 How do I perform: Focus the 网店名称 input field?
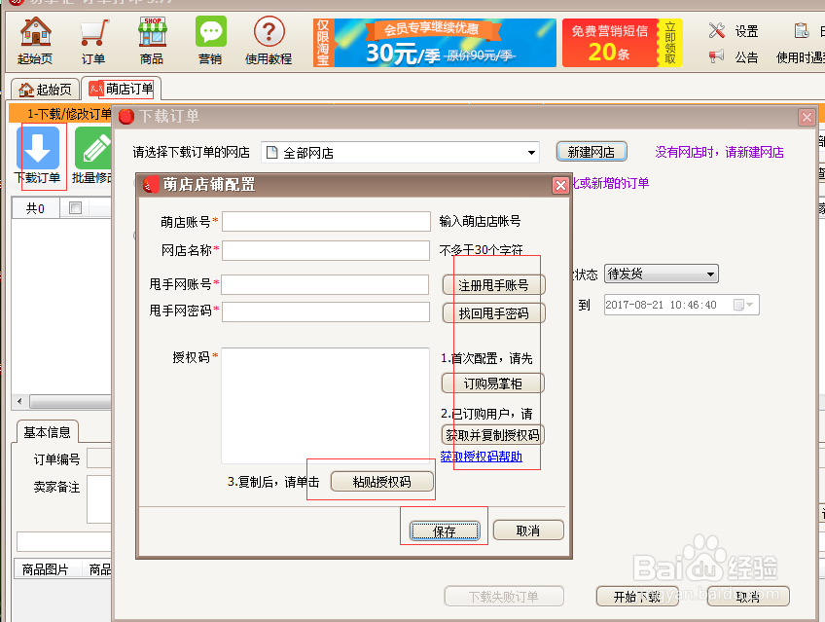point(326,250)
